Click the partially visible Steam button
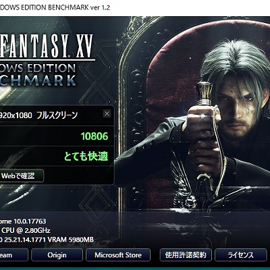The image size is (270, 270). 13,255
